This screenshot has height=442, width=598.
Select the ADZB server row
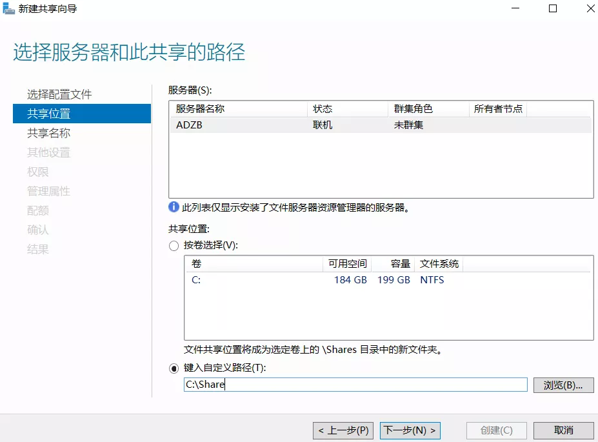(x=380, y=125)
